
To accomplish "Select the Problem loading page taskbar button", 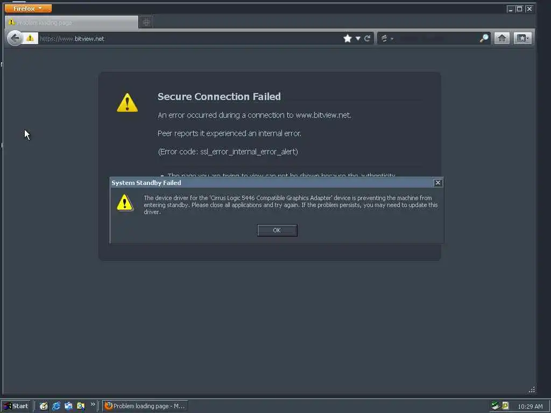I will (145, 406).
